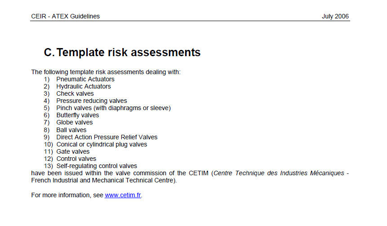
Task: Click 'Pinch valves (with diaphragms or sleeve)' line
Action: (x=114, y=108)
